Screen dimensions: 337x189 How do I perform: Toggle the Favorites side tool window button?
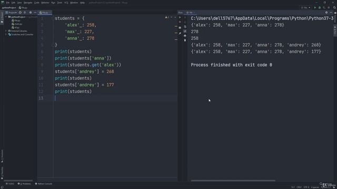click(2, 173)
